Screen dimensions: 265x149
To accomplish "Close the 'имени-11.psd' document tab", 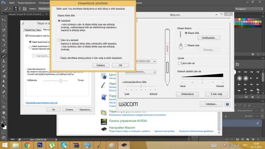I will (47, 14).
